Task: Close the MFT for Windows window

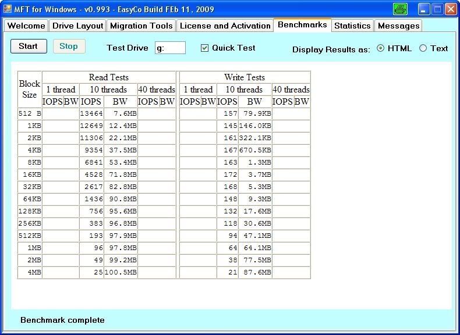Action: (450, 9)
